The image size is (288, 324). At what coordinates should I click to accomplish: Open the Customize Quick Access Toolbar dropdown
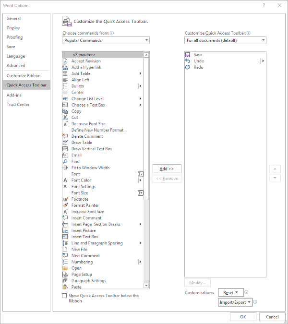tap(225, 40)
